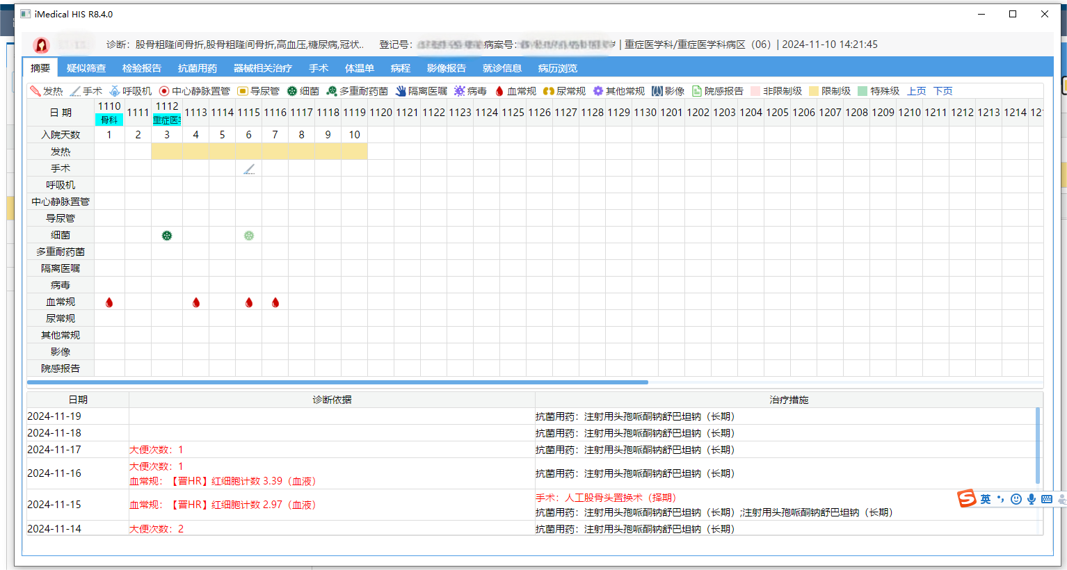
Task: Open the 血常规 blood drop on 1115
Action: click(x=249, y=302)
